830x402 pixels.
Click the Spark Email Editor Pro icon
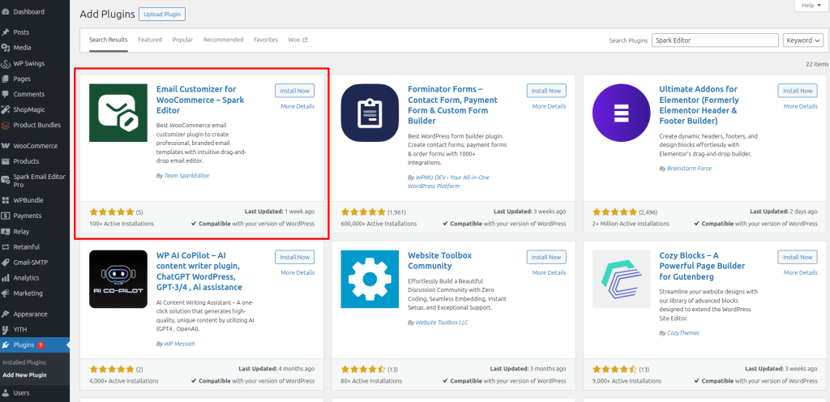[x=6, y=181]
